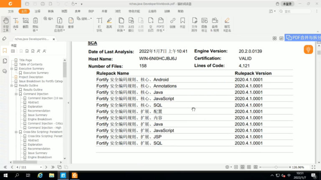Enable continuous page view mode

point(242,167)
